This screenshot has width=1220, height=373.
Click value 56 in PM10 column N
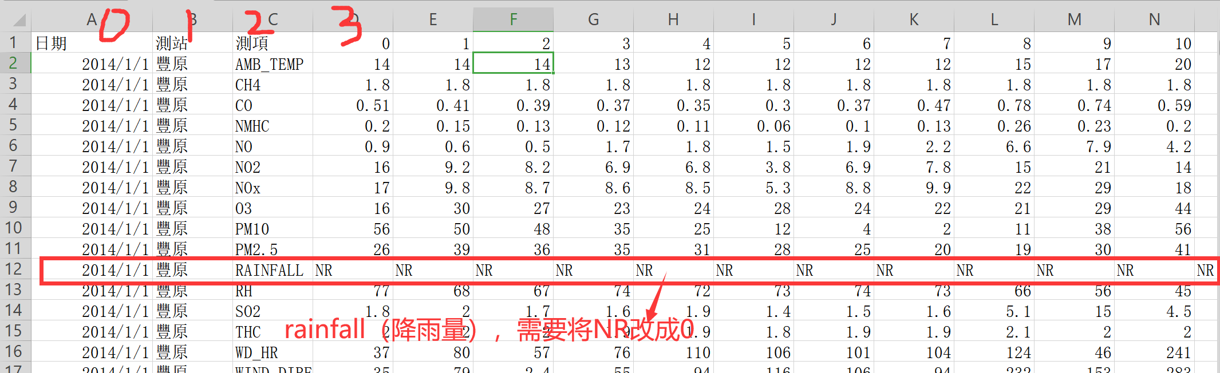[1154, 228]
